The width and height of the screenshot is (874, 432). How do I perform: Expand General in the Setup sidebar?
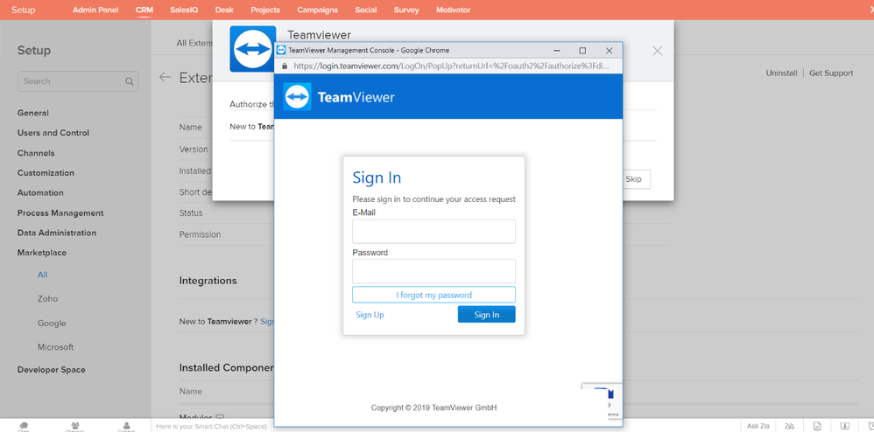pyautogui.click(x=33, y=113)
